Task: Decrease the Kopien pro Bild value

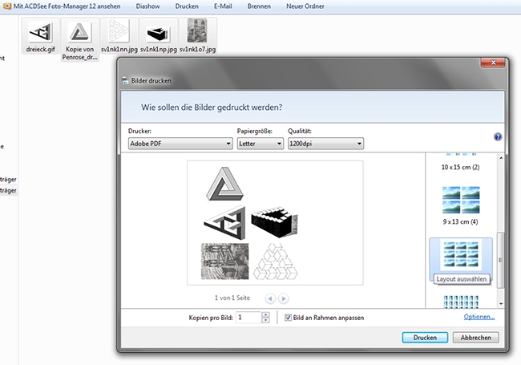Action: coord(265,320)
